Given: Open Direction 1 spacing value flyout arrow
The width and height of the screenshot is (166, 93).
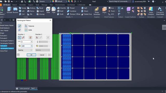Looking at the screenshot, I should [31, 46].
